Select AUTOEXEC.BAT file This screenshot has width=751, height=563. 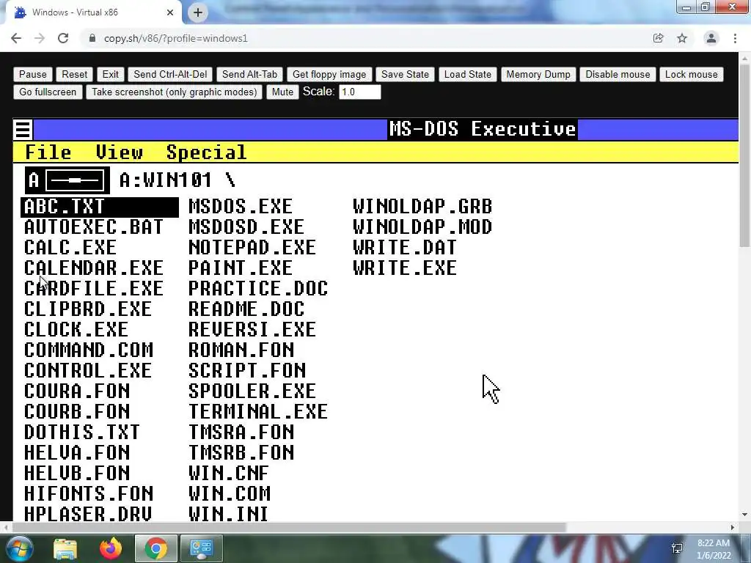coord(94,227)
